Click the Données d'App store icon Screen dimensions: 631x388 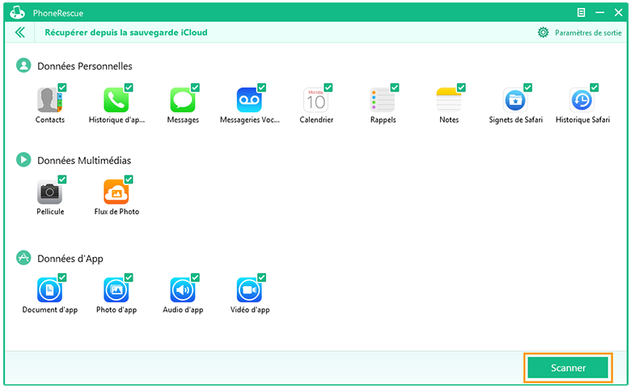click(23, 258)
